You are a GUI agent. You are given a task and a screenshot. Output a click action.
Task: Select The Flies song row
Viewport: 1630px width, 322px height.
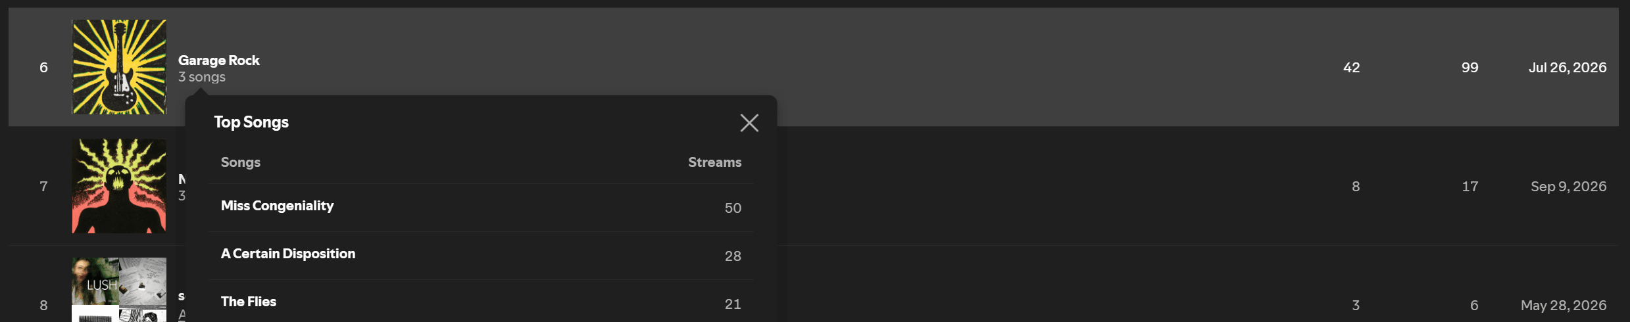(x=481, y=302)
